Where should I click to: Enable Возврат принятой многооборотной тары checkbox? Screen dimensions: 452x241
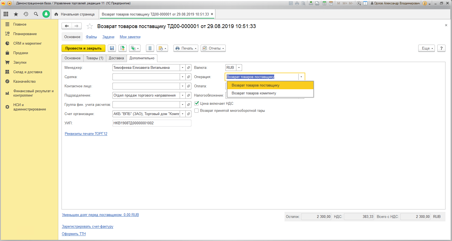(x=197, y=111)
